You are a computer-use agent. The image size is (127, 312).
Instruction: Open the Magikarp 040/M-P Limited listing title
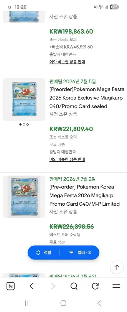point(84,195)
